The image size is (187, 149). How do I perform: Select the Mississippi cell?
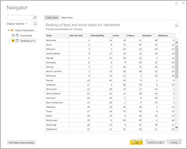point(57,120)
